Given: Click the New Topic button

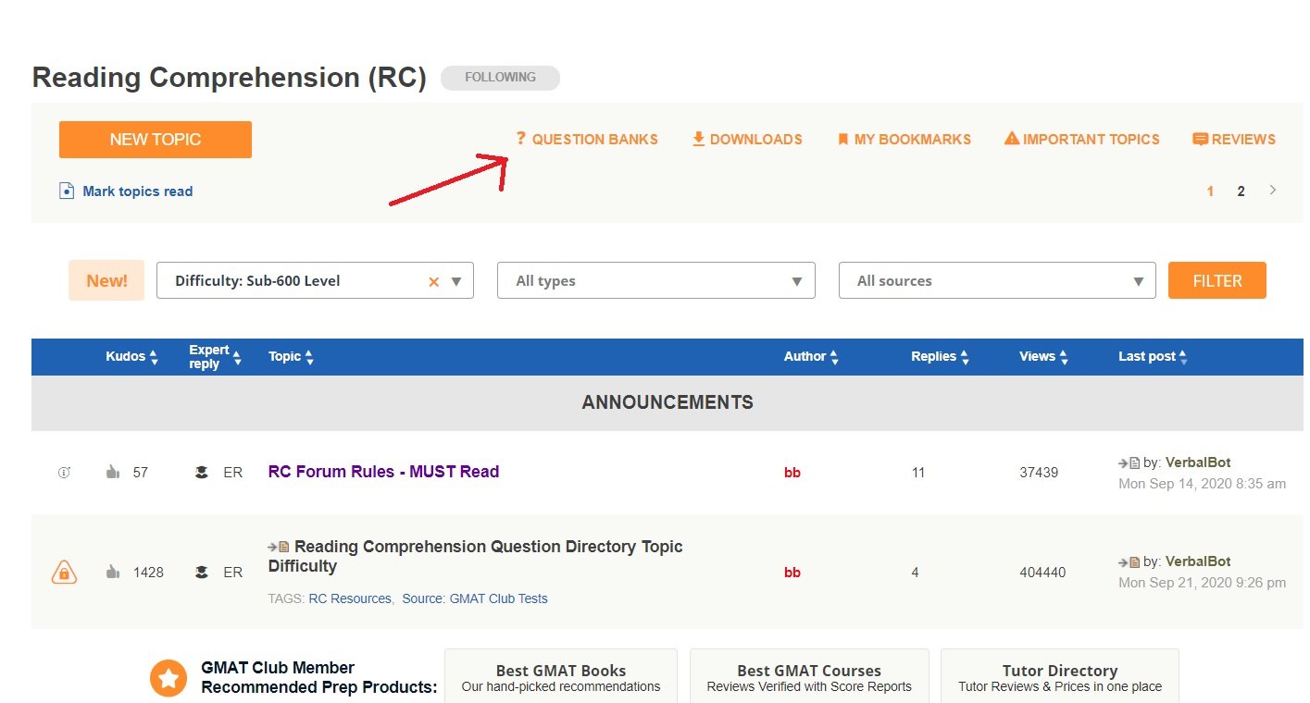Looking at the screenshot, I should tap(156, 140).
